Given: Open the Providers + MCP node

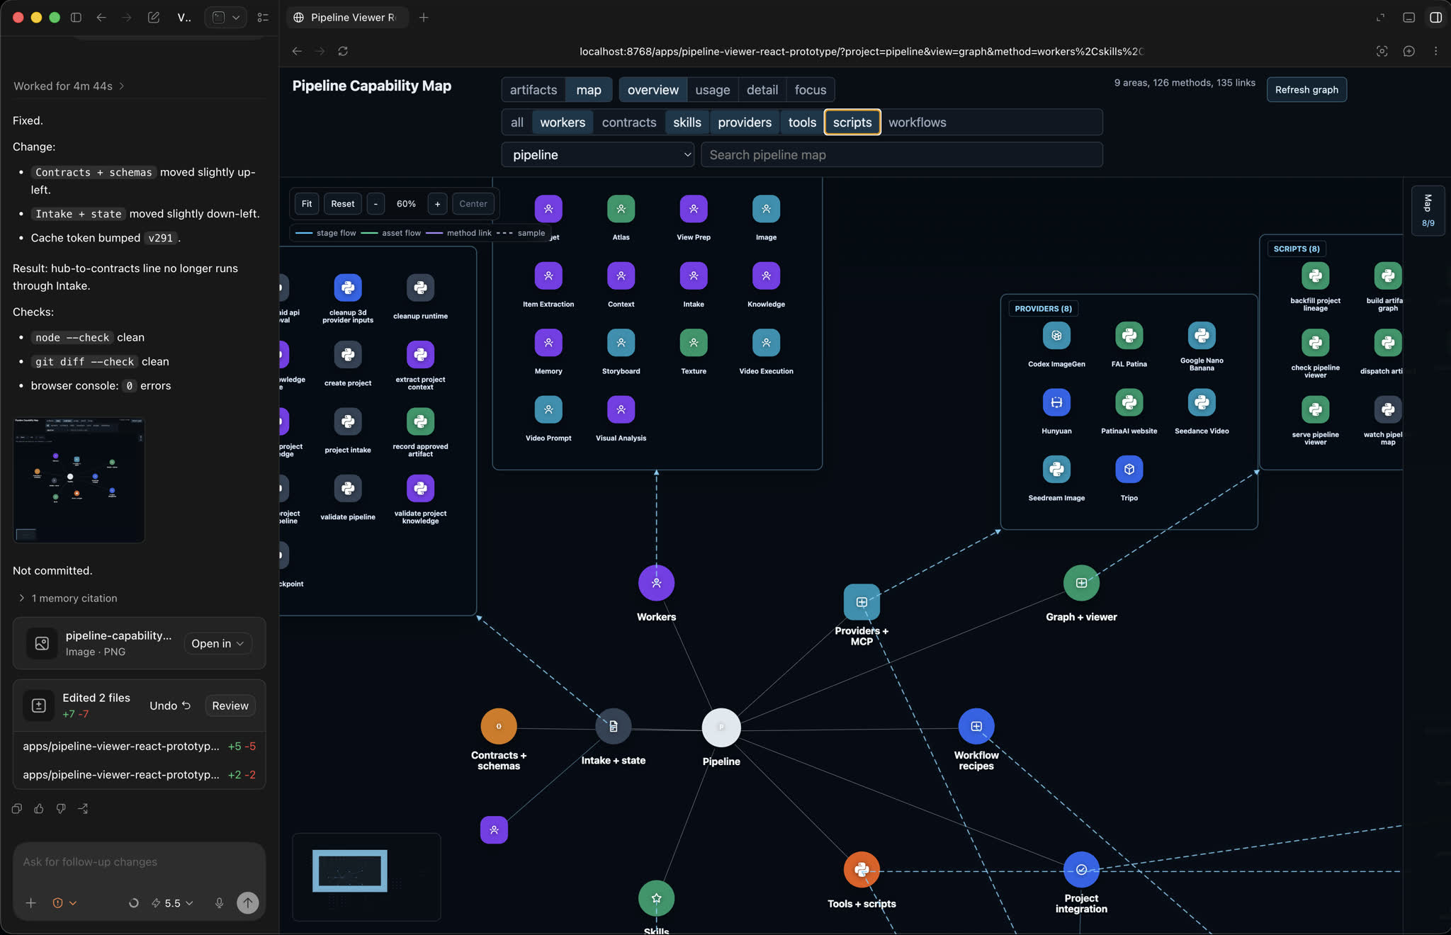Looking at the screenshot, I should (862, 602).
